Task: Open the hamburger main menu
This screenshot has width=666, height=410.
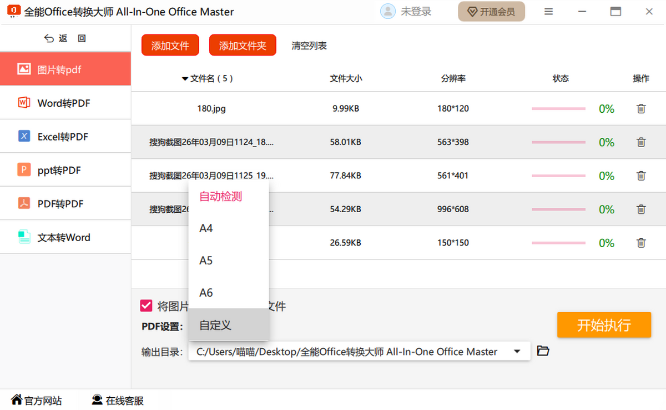Action: 548,12
